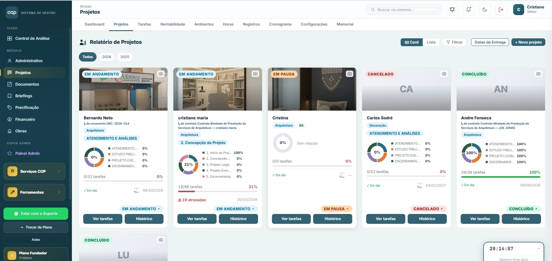Screen dimensions: 552x261
Task: Click camera icon on Andre Fonseca card
Action: [x=538, y=74]
